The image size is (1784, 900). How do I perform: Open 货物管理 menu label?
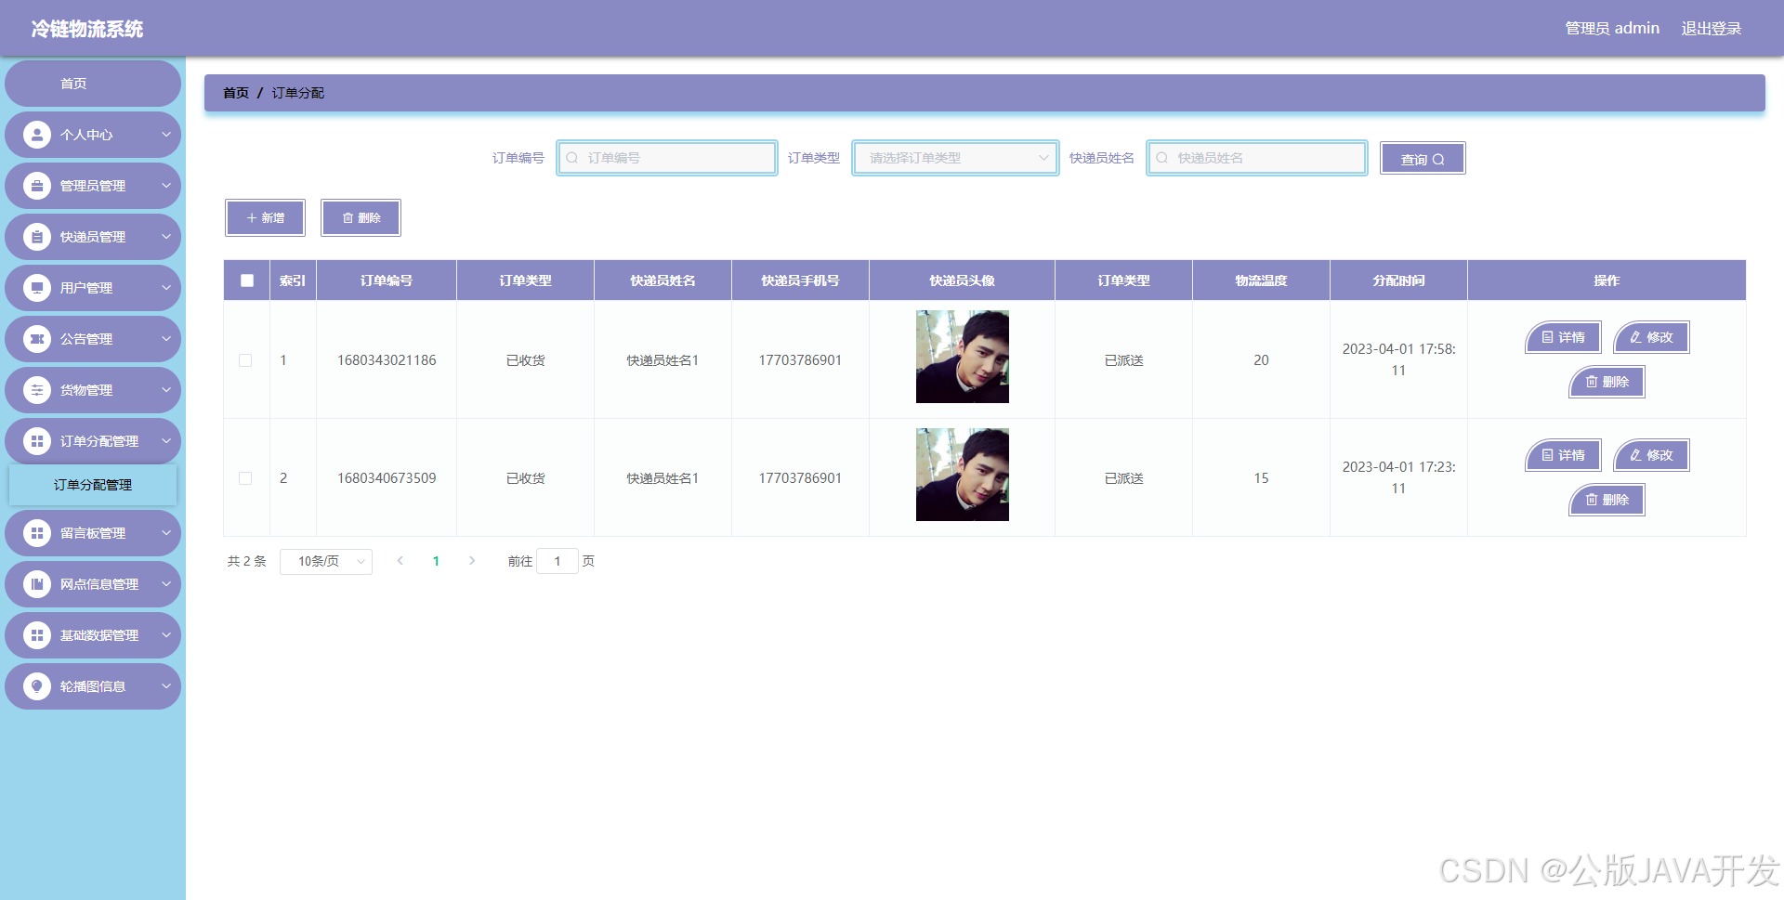click(86, 390)
